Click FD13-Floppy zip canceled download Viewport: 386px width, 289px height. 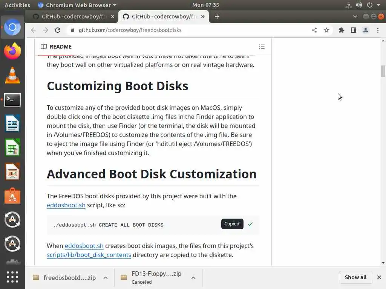tap(152, 278)
